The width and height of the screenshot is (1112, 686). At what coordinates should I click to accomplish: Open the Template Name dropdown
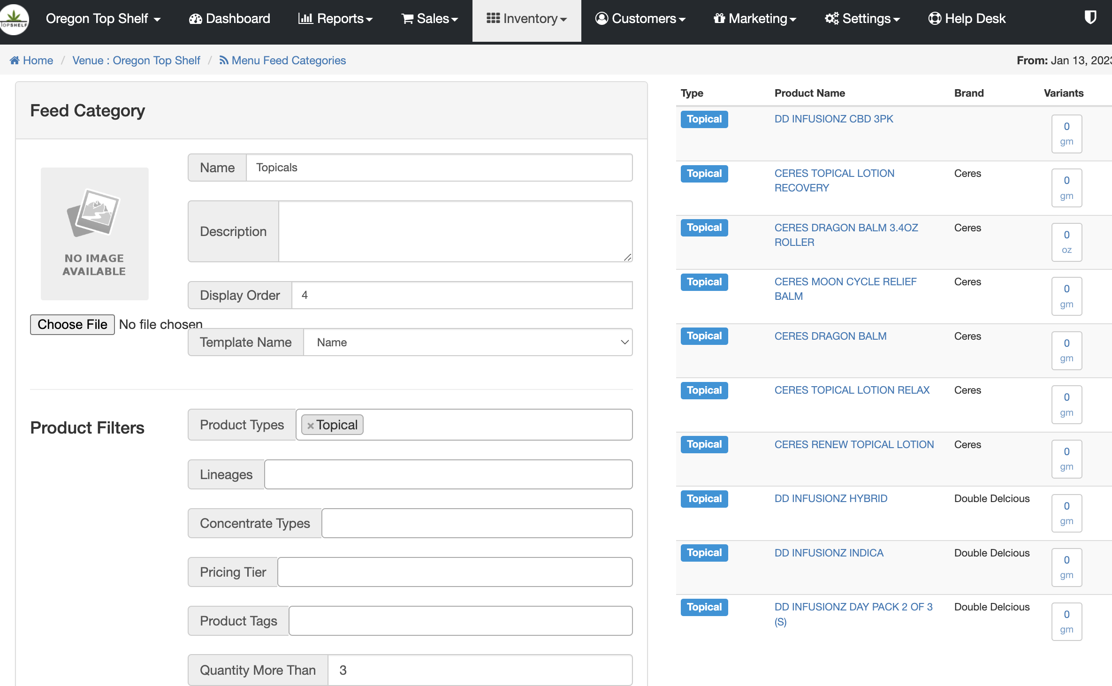point(467,343)
